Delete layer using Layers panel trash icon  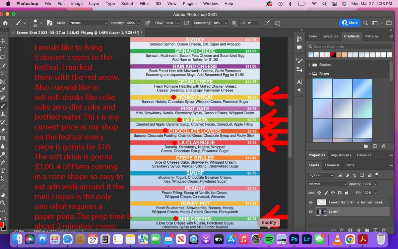[384, 230]
